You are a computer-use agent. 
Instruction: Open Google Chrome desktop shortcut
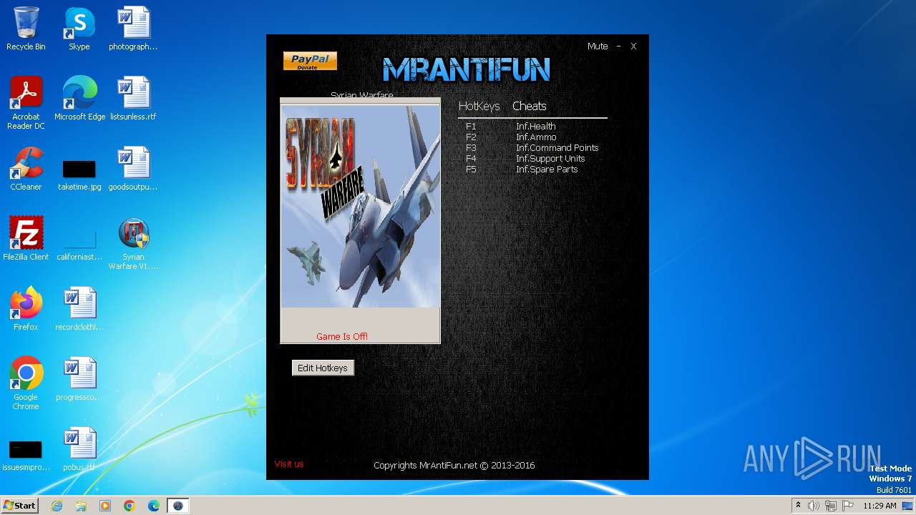point(26,384)
